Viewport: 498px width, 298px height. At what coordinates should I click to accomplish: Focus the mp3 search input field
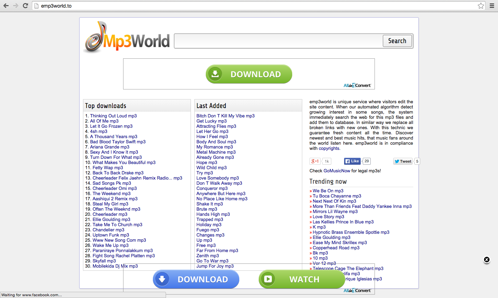(x=278, y=41)
